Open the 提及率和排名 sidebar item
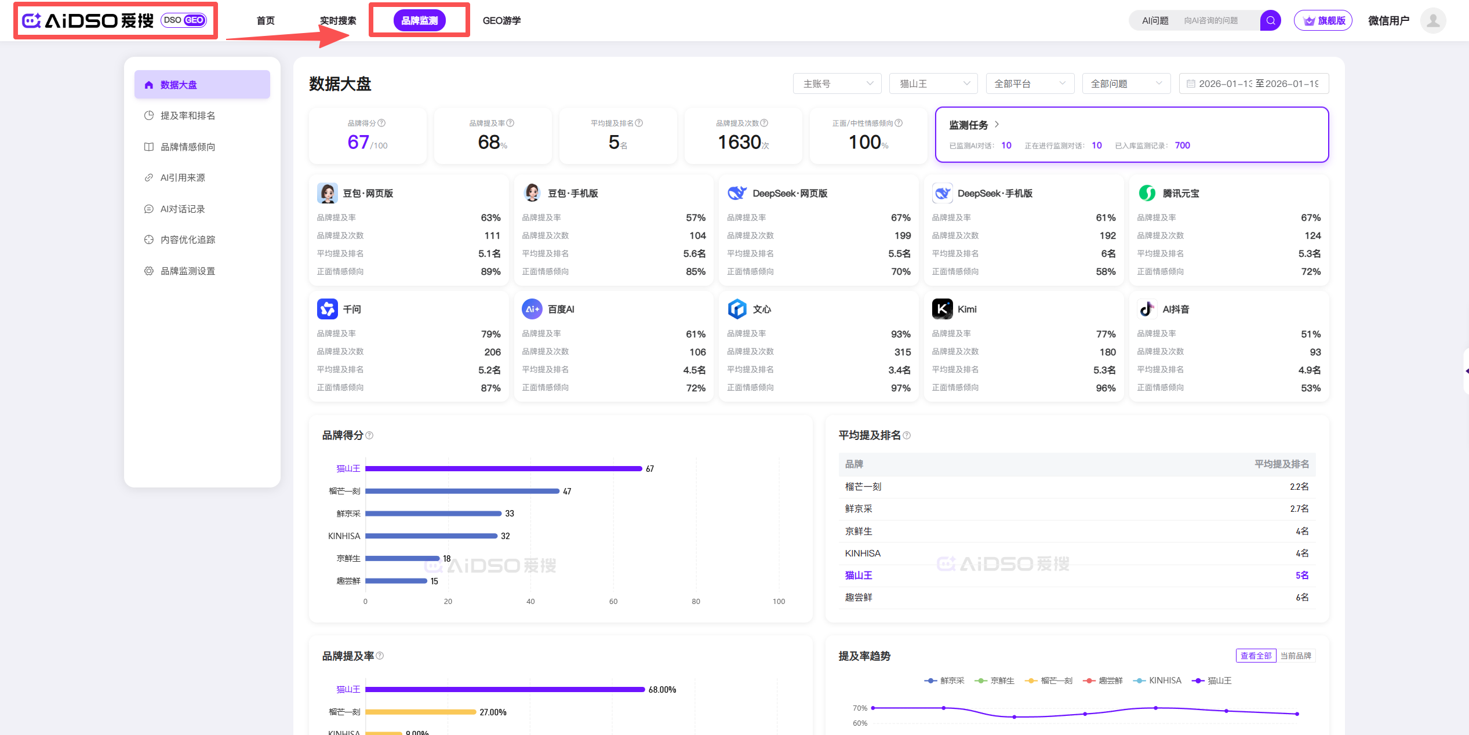 (x=188, y=115)
